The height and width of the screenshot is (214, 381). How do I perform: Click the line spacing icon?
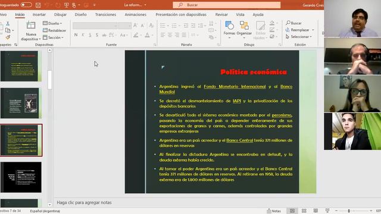click(x=201, y=25)
